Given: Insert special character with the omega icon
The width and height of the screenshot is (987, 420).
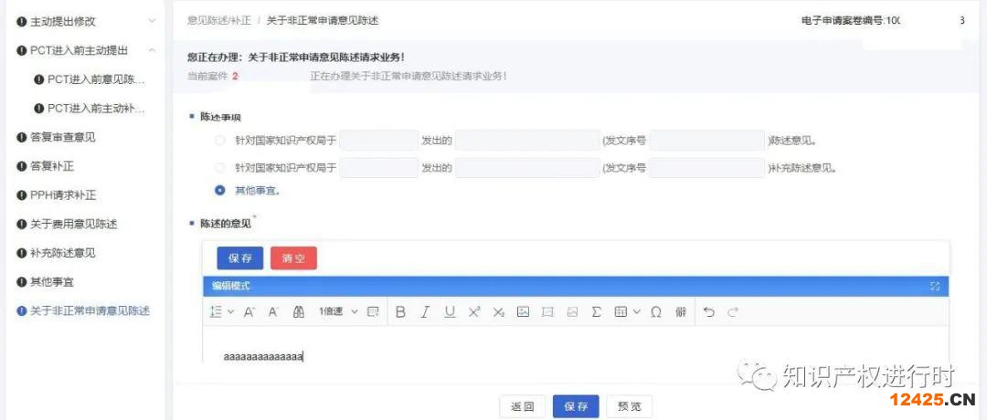Looking at the screenshot, I should pos(655,312).
